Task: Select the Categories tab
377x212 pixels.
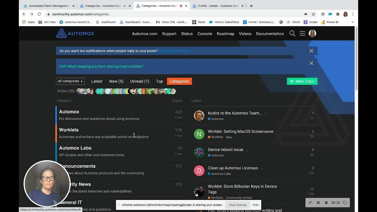Action: point(179,81)
